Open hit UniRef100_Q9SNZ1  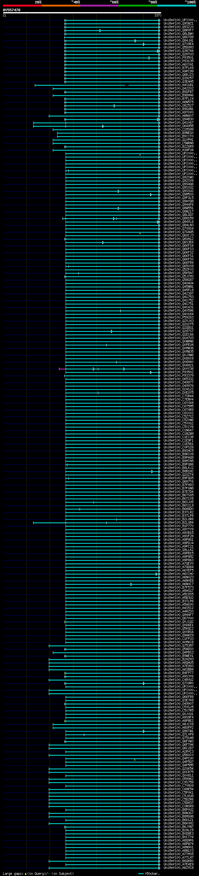pyautogui.click(x=178, y=24)
